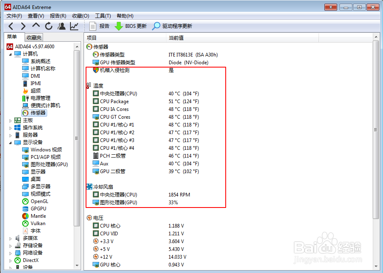Click the 项目 column header
383x273 pixels.
click(x=125, y=38)
